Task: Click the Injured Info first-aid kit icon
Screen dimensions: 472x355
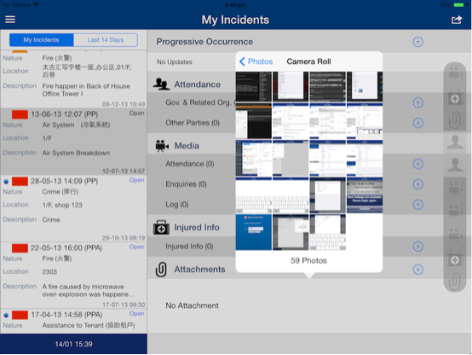Action: click(161, 227)
